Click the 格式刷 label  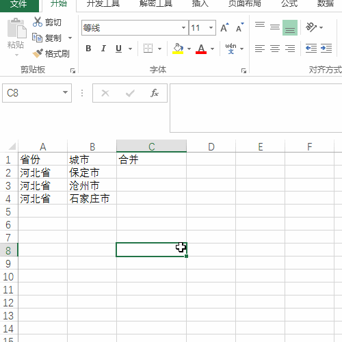coord(57,53)
